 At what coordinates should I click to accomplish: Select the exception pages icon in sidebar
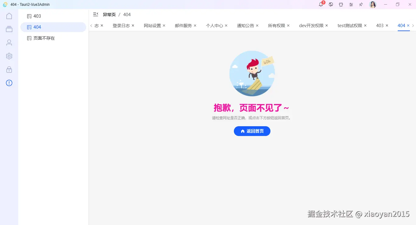[x=9, y=83]
